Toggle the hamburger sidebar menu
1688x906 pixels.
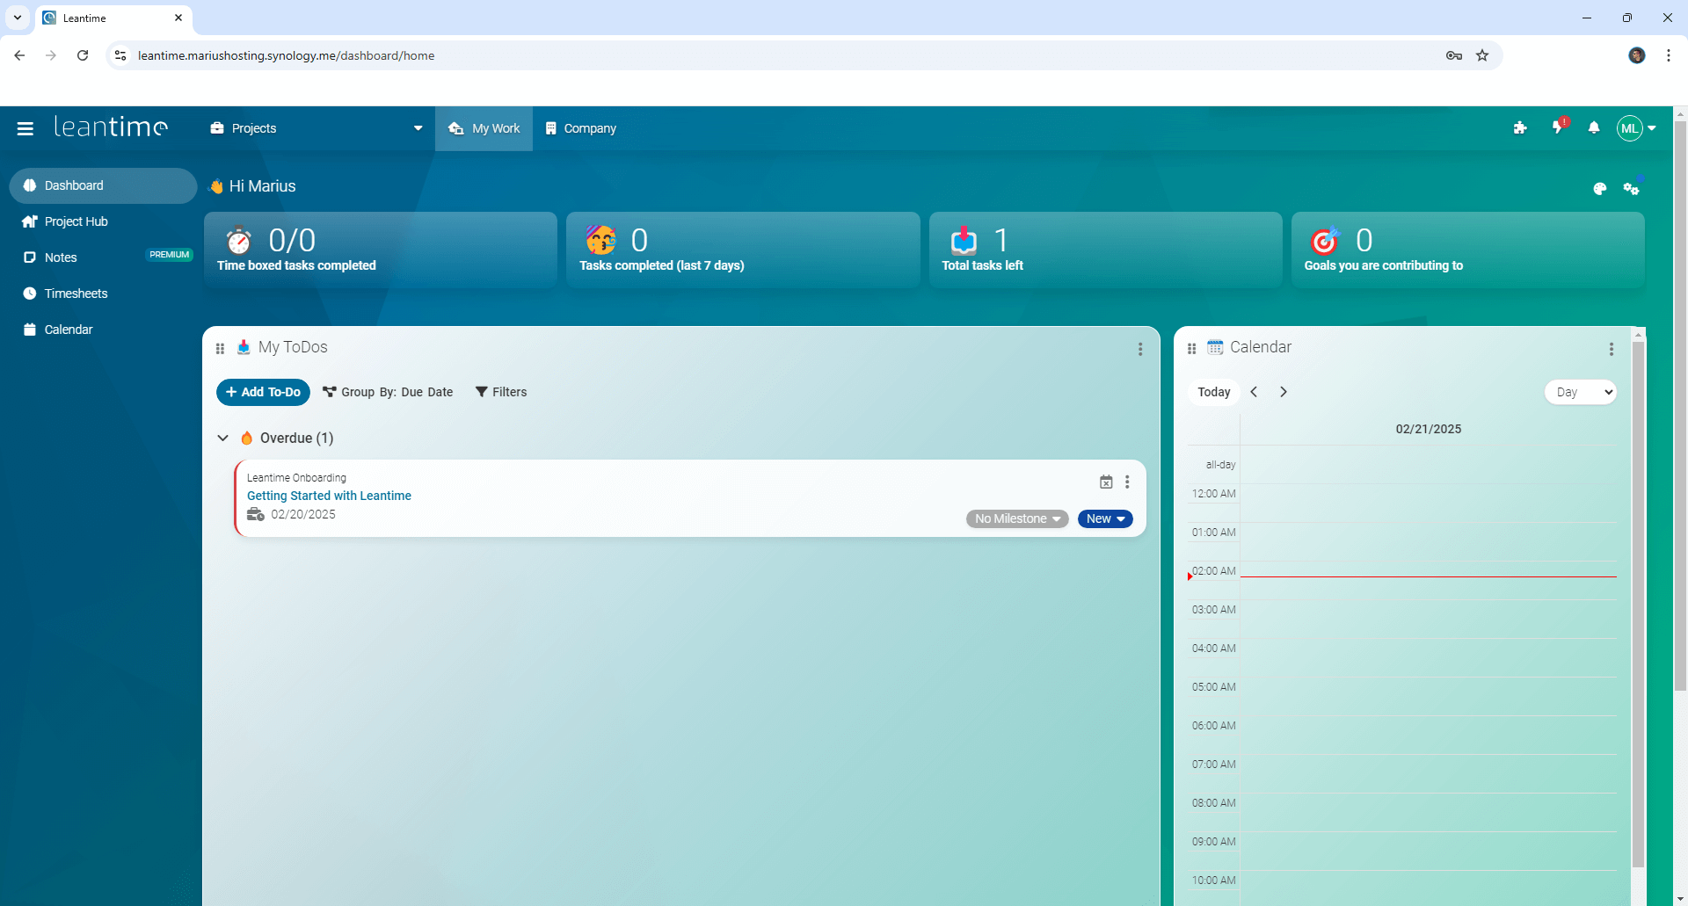pos(25,128)
